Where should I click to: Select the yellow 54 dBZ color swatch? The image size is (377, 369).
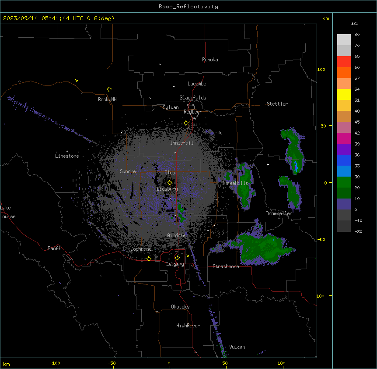click(x=344, y=94)
